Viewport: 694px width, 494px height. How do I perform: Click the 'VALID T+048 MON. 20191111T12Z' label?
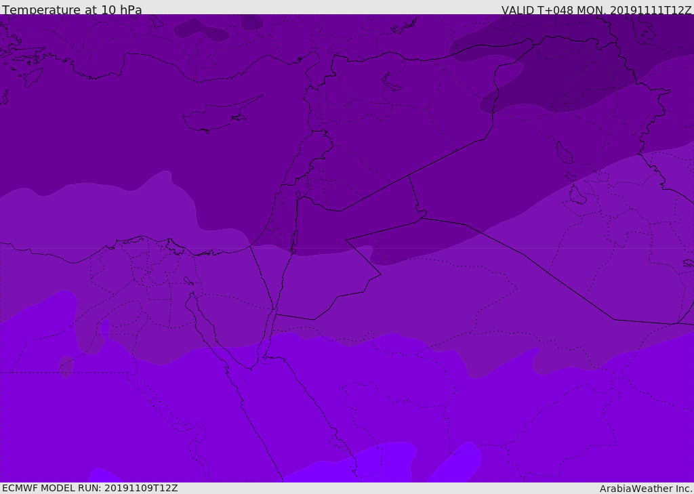click(596, 10)
